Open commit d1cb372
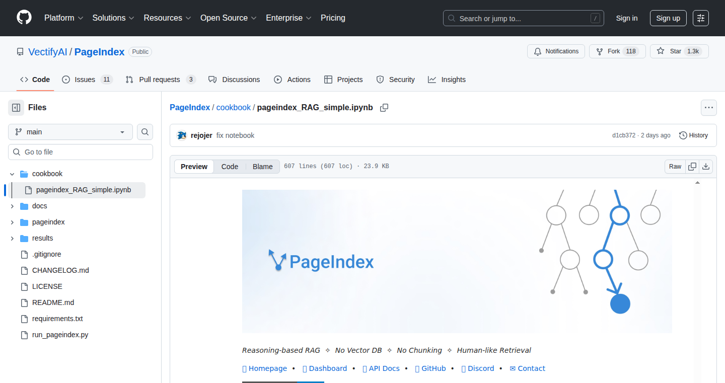725x383 pixels. 623,135
